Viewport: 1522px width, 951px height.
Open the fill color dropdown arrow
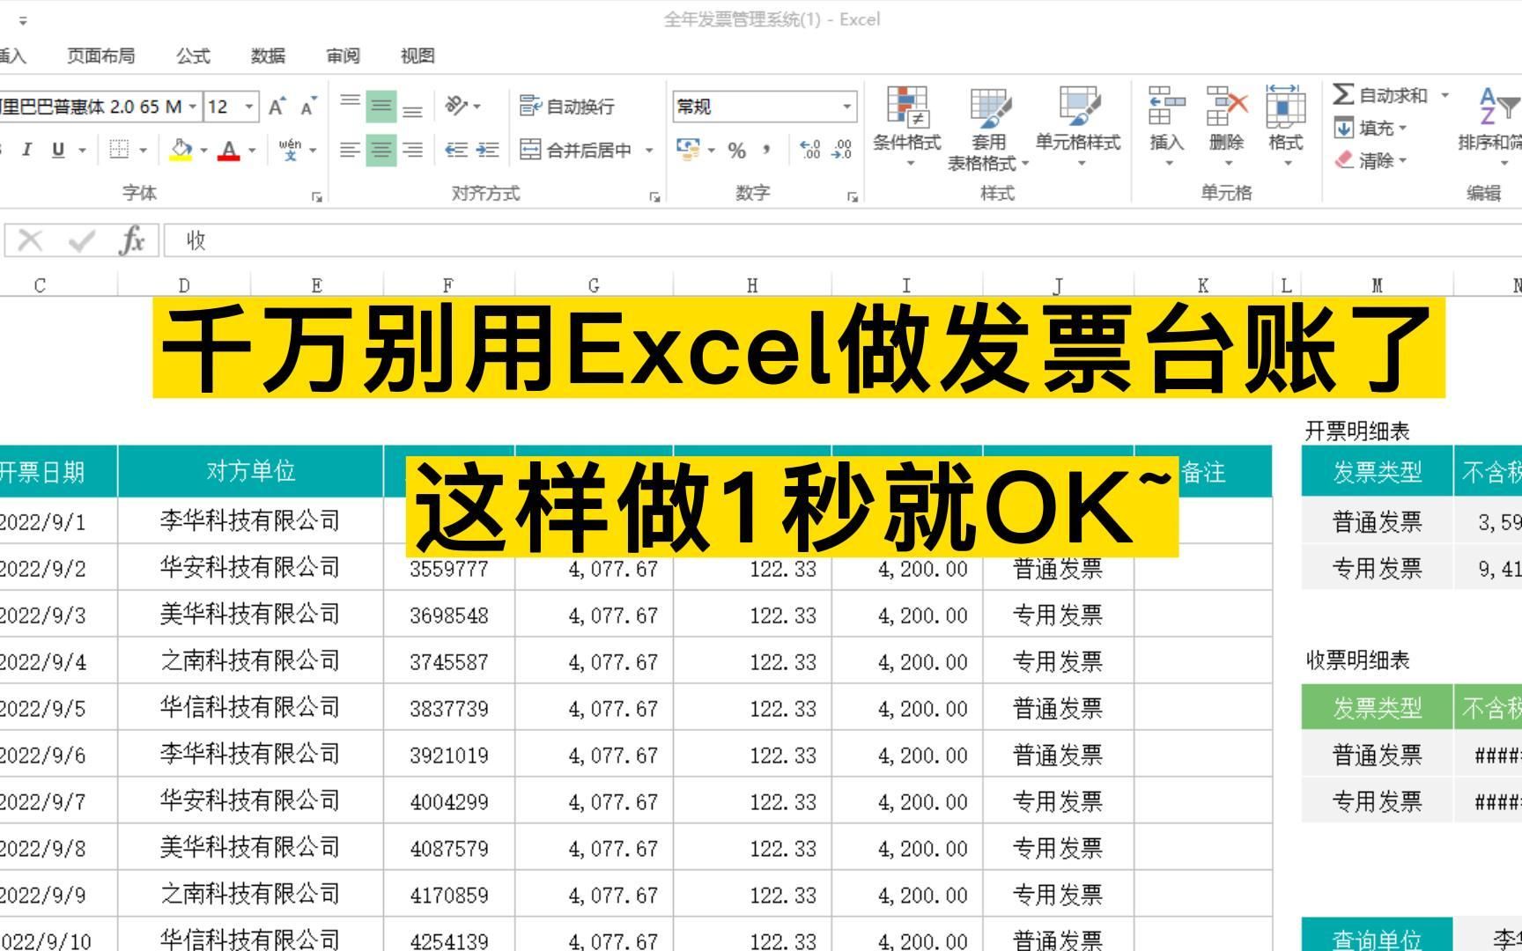[x=203, y=151]
